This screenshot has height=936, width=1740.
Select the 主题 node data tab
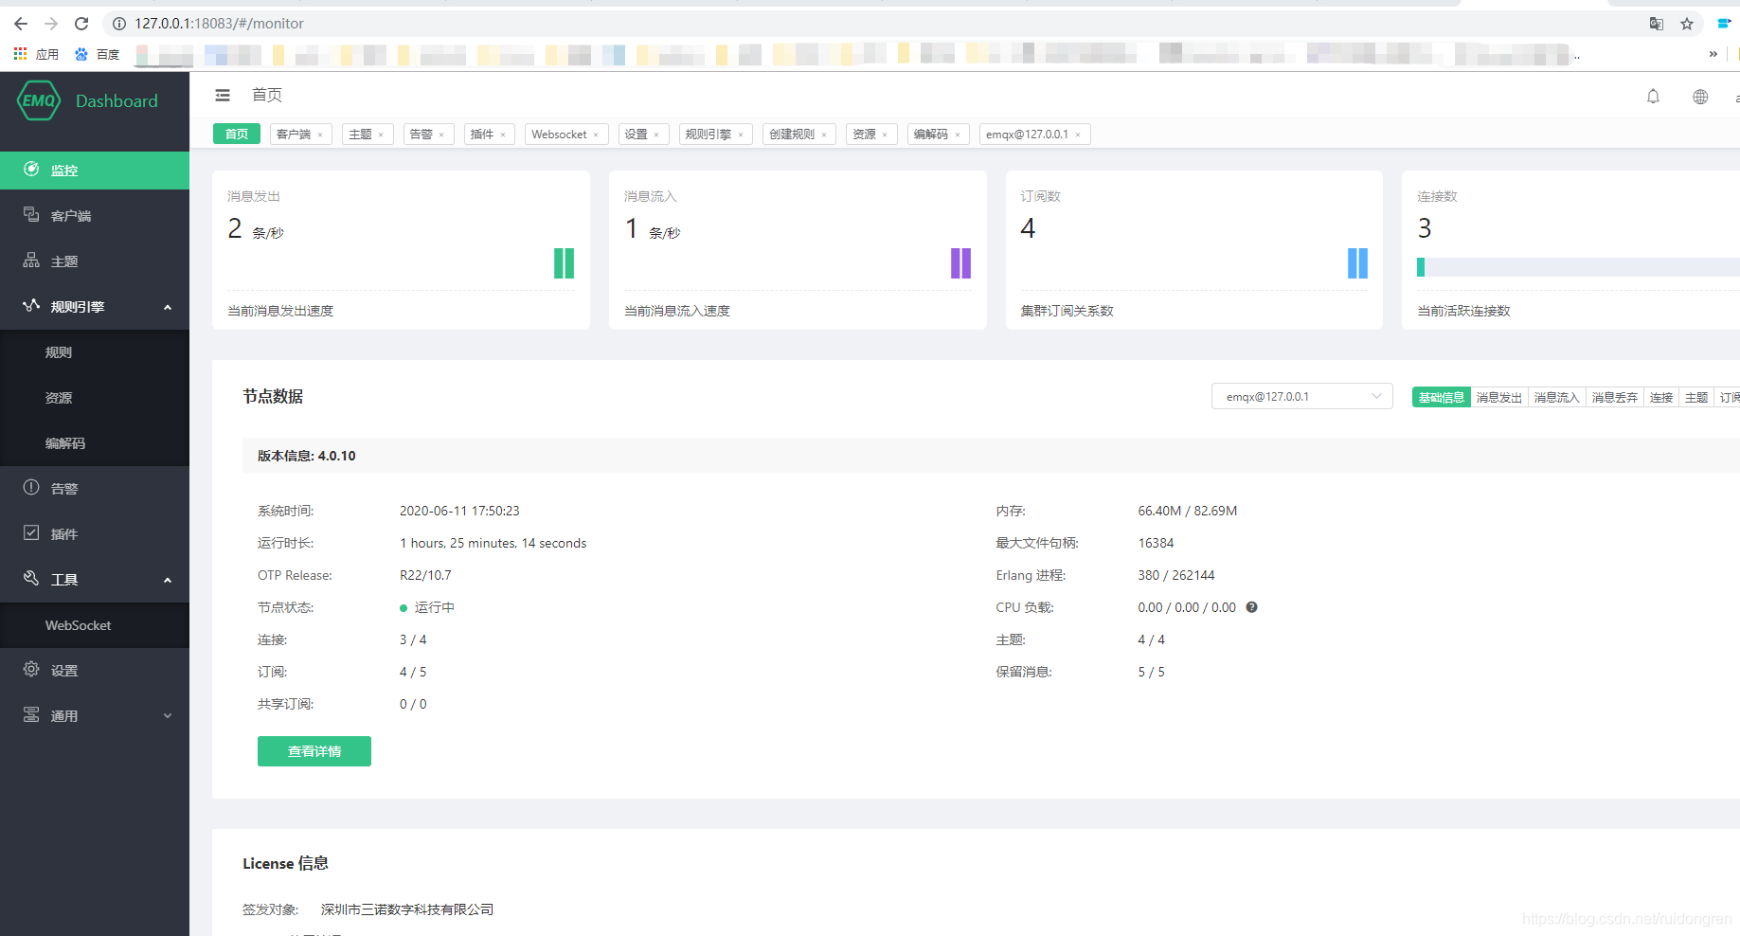point(1696,398)
